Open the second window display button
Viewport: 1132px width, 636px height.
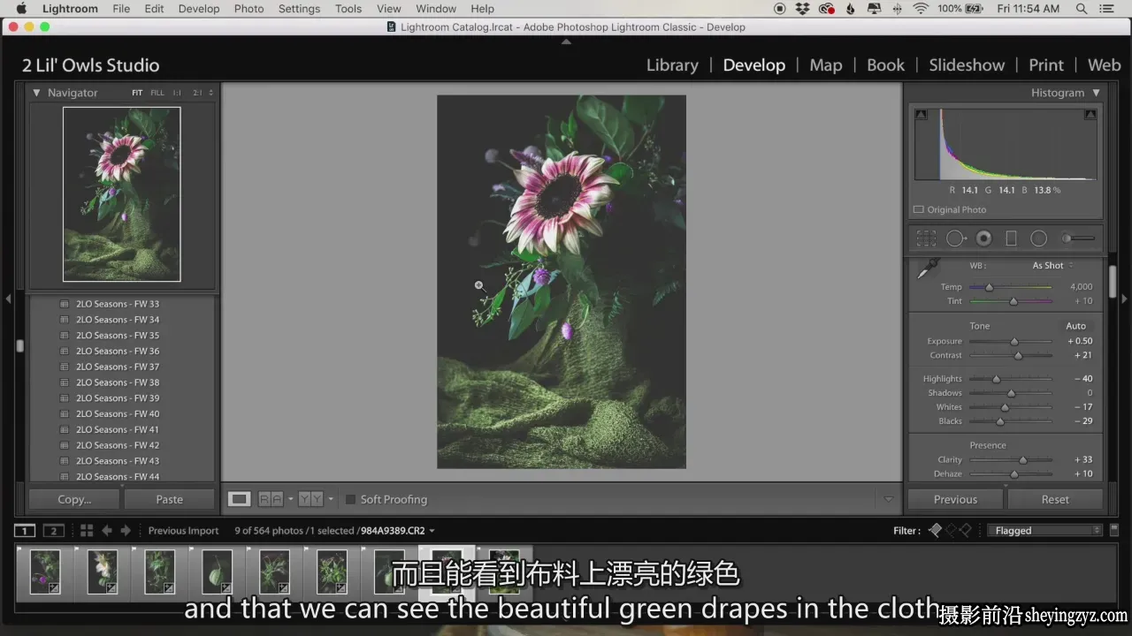pyautogui.click(x=54, y=530)
